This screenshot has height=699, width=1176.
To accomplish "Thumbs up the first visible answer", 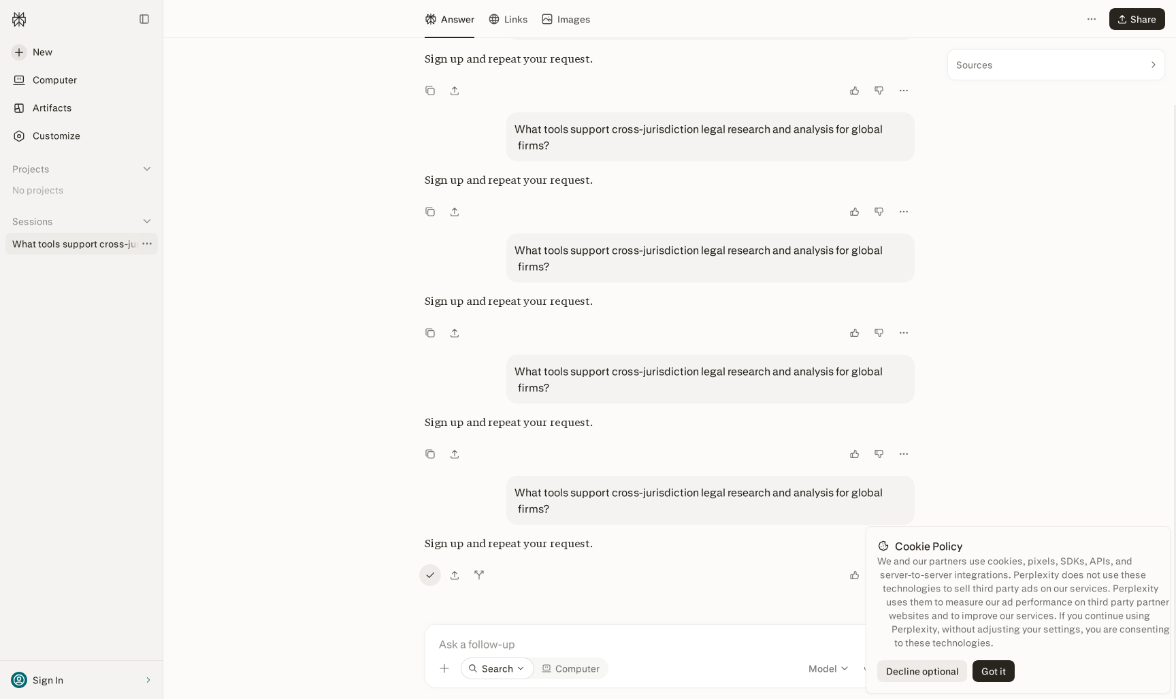I will 855,91.
